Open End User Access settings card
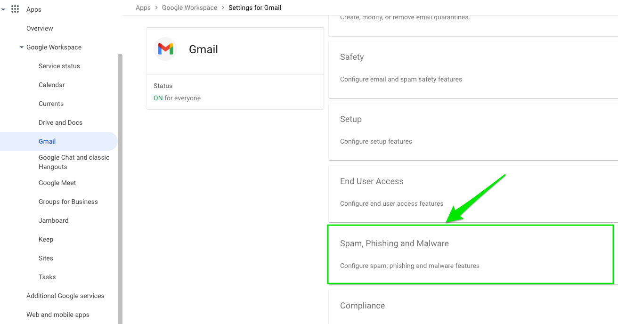Screen dimensions: 618x324 473,194
